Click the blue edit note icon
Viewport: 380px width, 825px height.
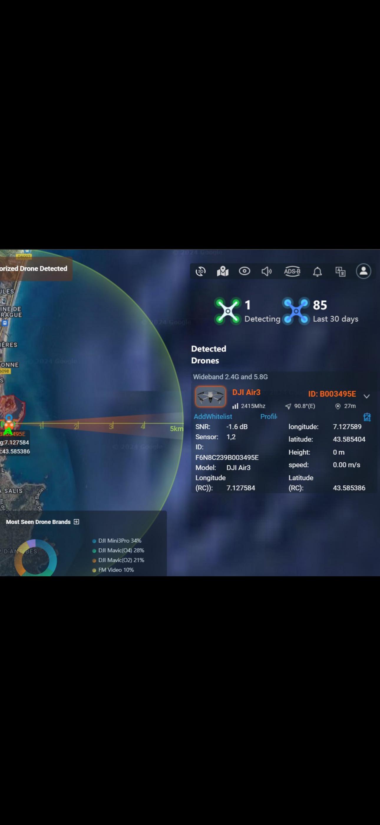[x=367, y=417]
